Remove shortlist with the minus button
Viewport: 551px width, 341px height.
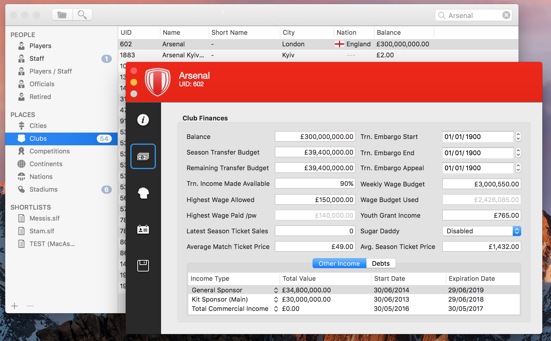(x=30, y=306)
